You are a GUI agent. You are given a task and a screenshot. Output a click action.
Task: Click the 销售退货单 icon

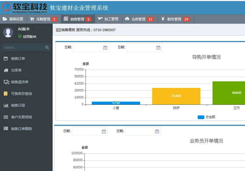pyautogui.click(x=6, y=82)
